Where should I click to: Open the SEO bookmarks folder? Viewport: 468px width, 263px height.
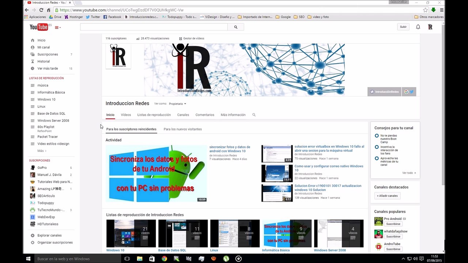(x=299, y=17)
